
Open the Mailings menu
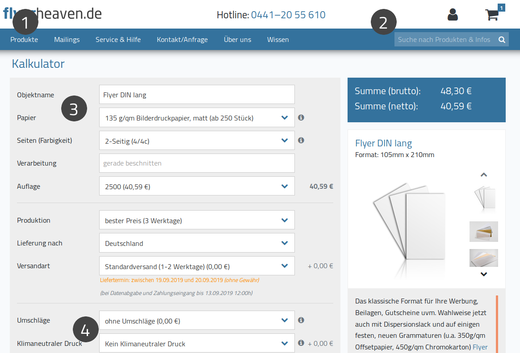(x=67, y=40)
